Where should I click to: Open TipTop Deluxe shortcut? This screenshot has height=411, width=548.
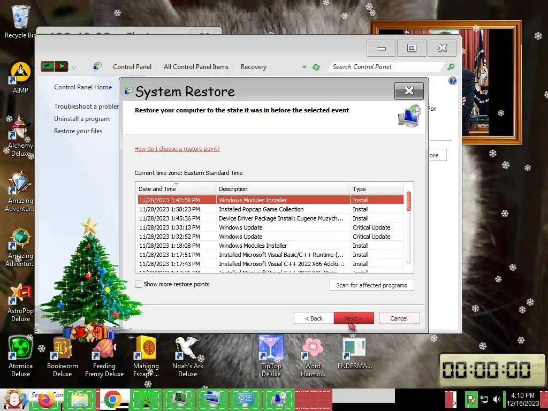(x=271, y=357)
